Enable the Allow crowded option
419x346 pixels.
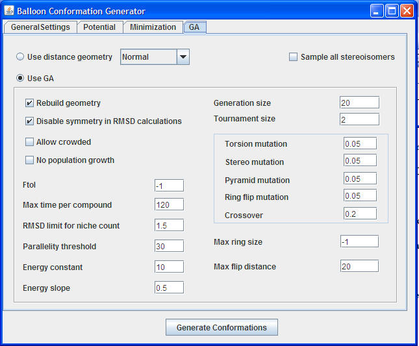point(30,142)
